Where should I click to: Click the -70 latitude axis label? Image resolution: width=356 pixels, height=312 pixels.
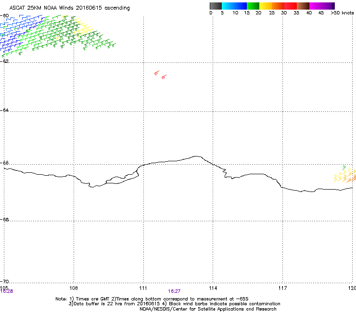4,281
